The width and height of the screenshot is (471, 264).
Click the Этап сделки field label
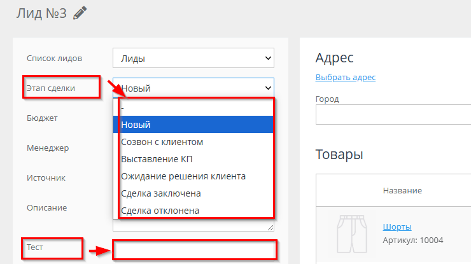point(51,88)
